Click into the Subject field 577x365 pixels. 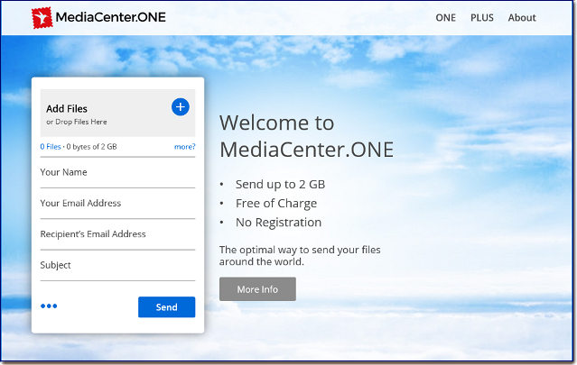click(117, 266)
